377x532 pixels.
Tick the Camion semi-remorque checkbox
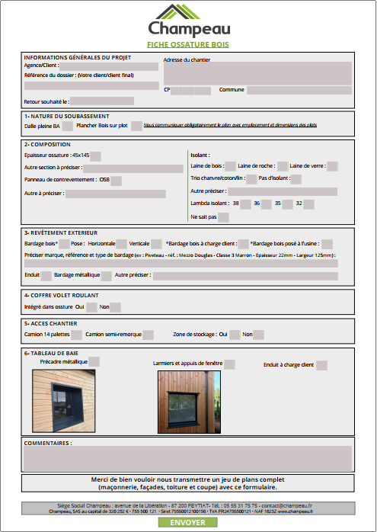pos(149,335)
